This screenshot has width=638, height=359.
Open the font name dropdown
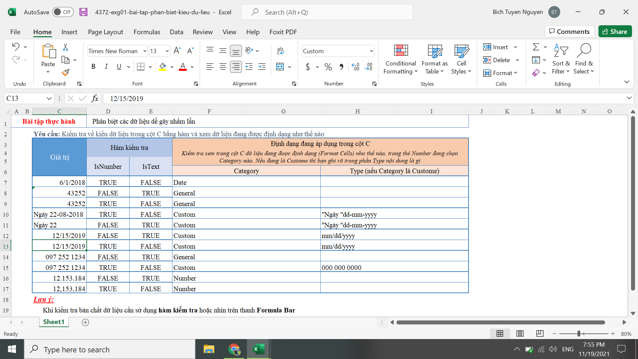(145, 51)
